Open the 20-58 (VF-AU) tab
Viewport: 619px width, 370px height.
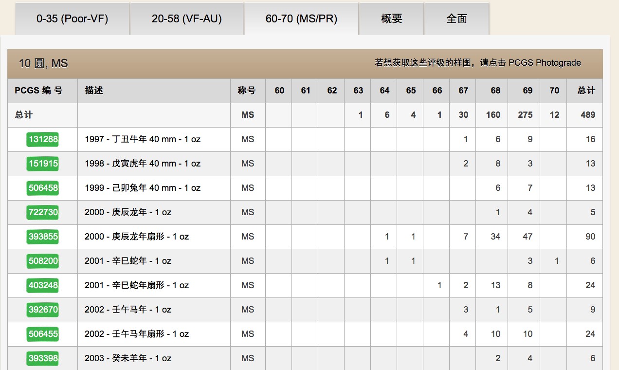[186, 19]
